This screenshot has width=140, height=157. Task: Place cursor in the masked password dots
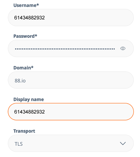pos(65,49)
